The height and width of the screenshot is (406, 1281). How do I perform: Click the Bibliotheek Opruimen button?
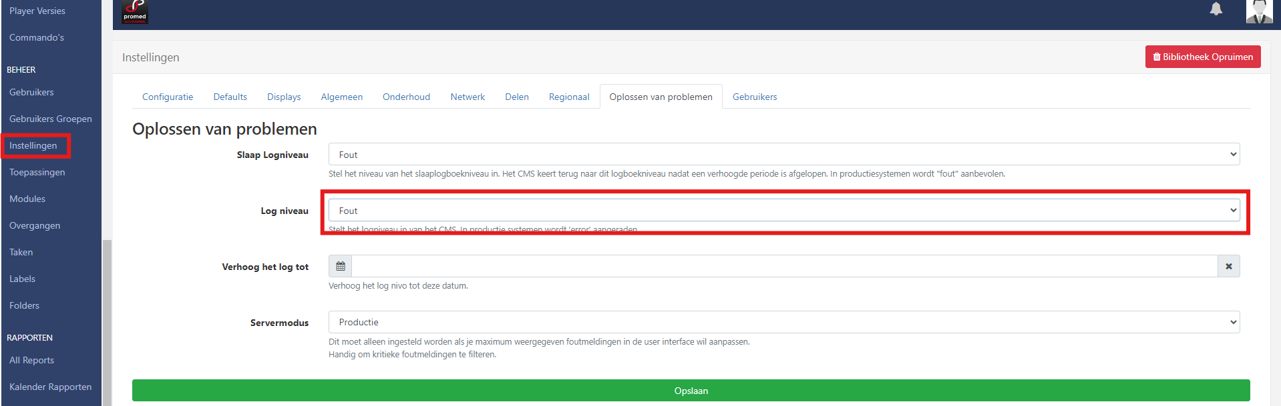coord(1202,57)
